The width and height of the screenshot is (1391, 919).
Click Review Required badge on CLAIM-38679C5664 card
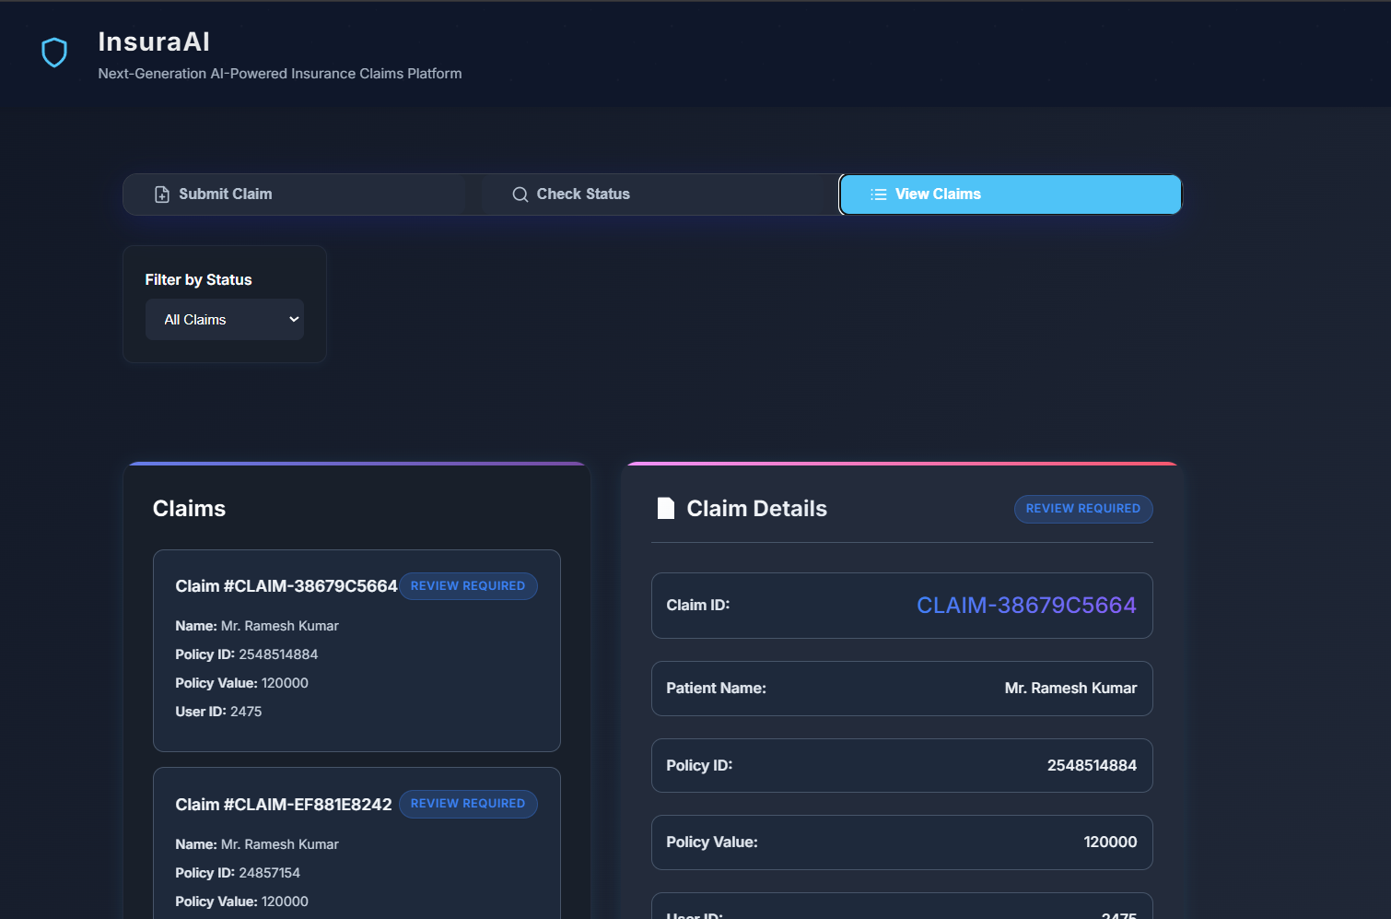coord(468,586)
